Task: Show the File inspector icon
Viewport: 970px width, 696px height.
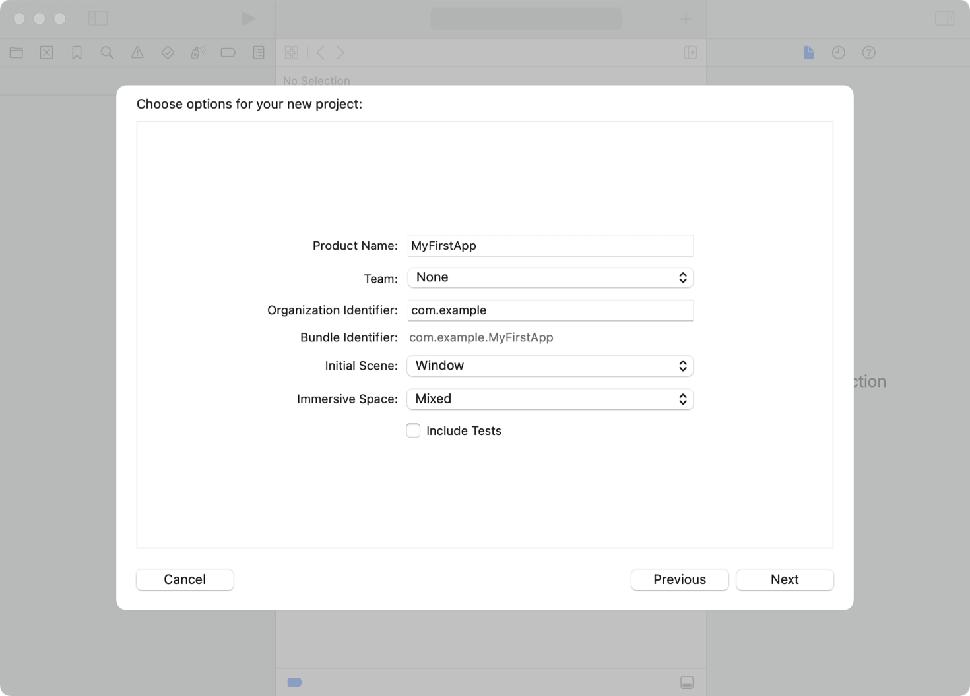Action: click(x=808, y=53)
